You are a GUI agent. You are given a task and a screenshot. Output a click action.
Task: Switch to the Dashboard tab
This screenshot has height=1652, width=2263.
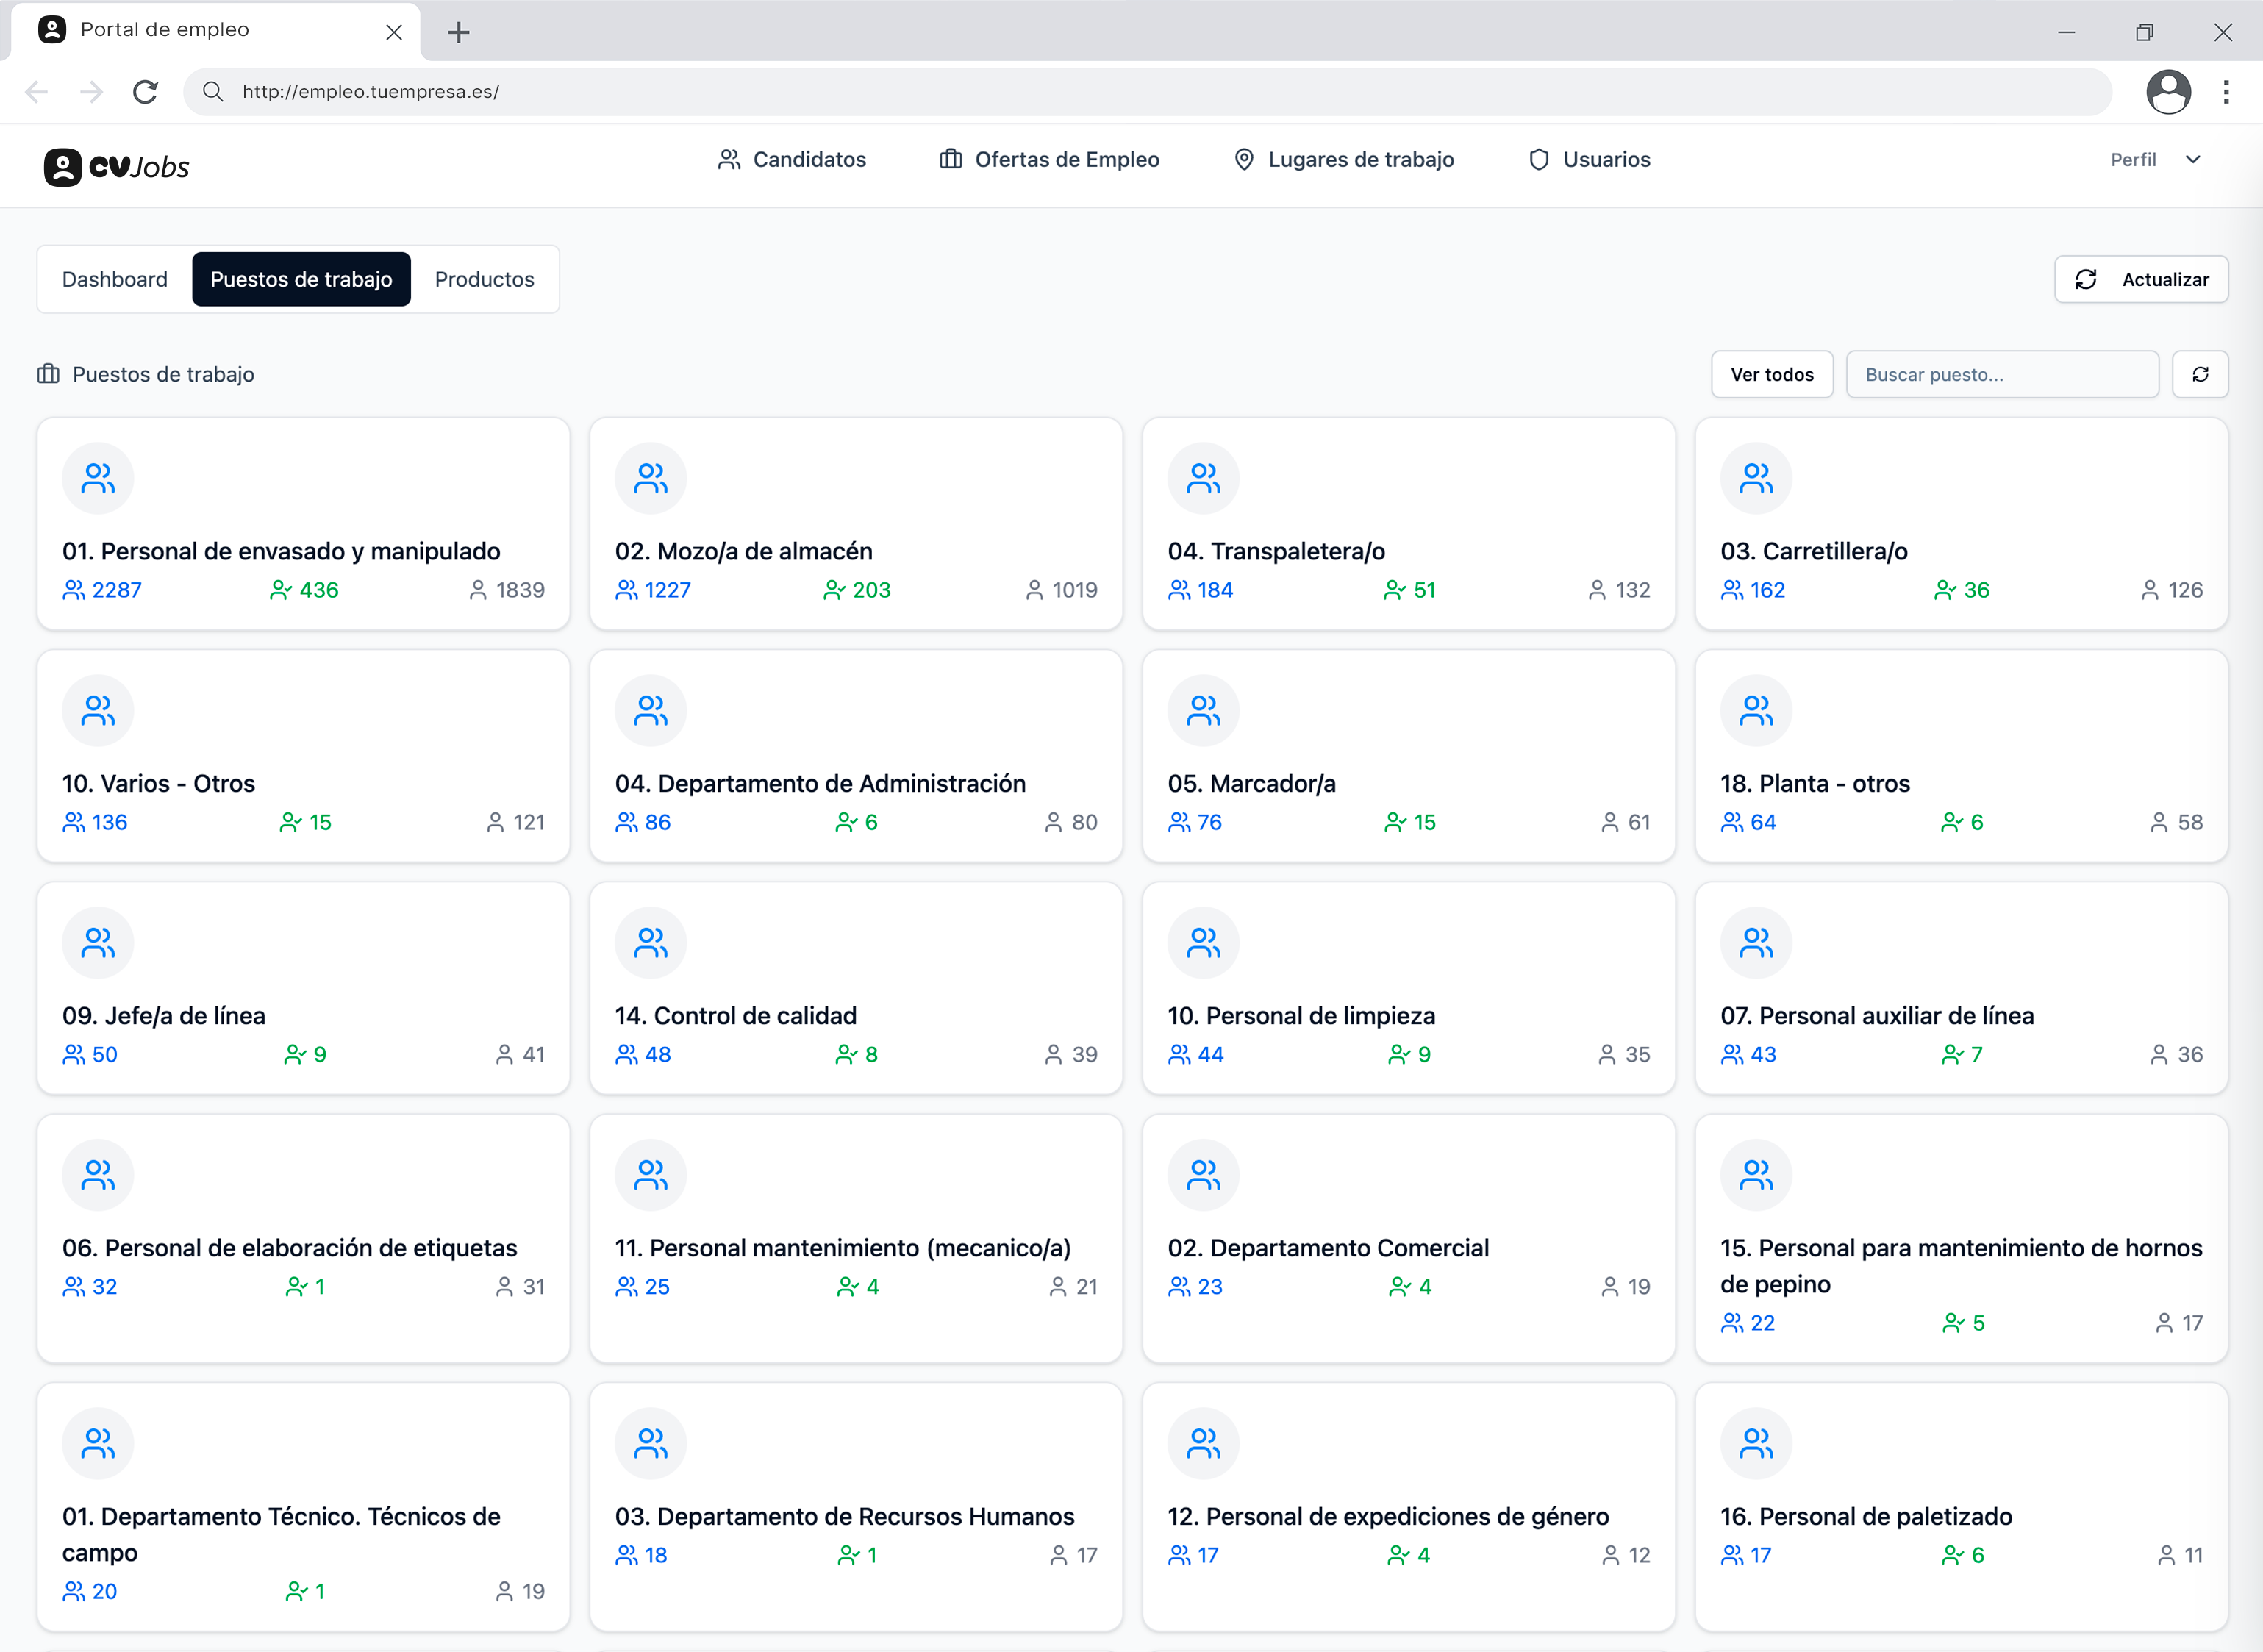114,279
